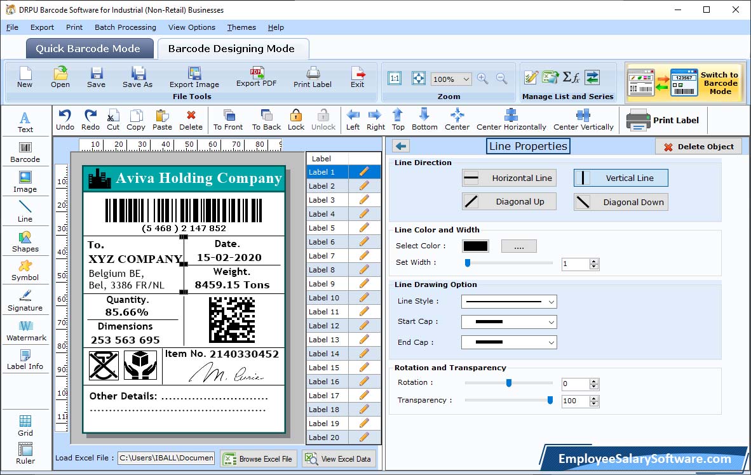Image resolution: width=751 pixels, height=475 pixels.
Task: Open the Batch Processing menu
Action: click(x=126, y=27)
